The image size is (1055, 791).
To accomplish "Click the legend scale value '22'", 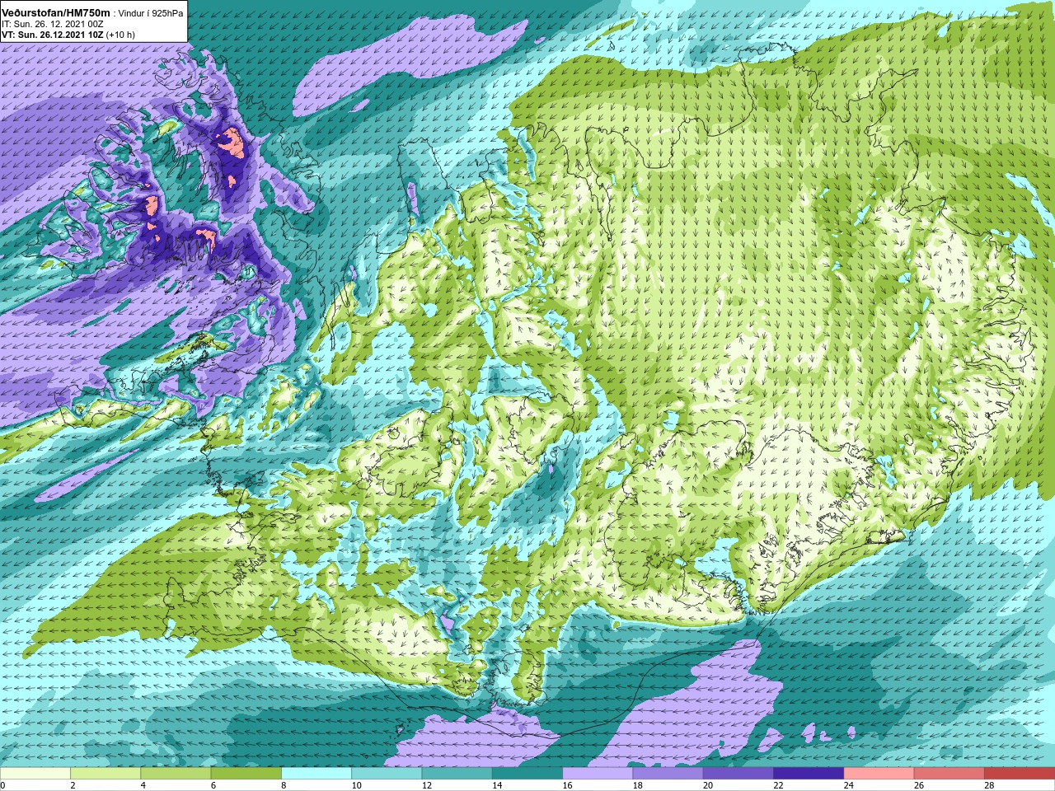I will point(779,785).
